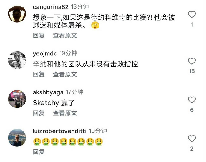The height and width of the screenshot is (162, 206).
Task: Show original of akshbyaga's comment
Action: [65, 113]
